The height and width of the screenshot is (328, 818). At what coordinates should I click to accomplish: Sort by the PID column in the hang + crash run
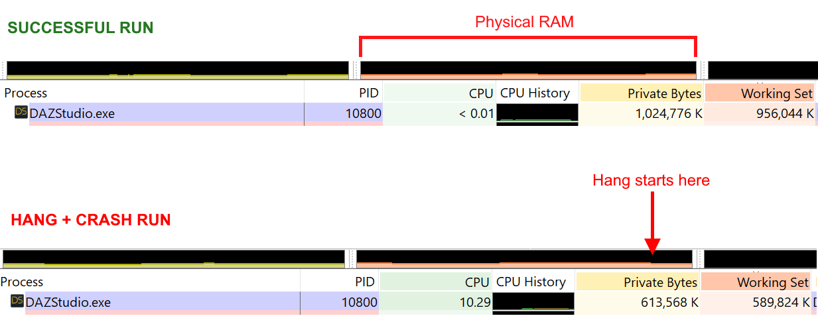tap(364, 282)
